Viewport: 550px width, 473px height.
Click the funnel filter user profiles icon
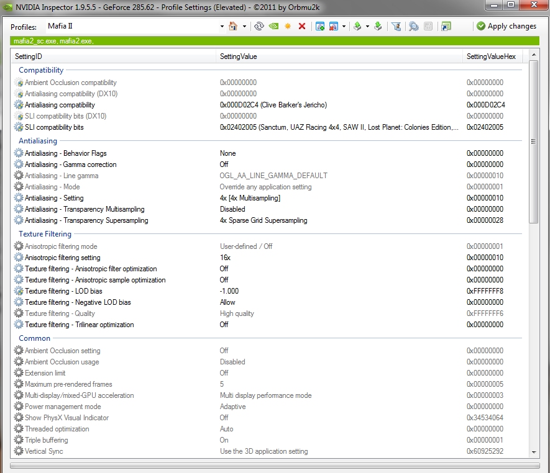pyautogui.click(x=396, y=26)
